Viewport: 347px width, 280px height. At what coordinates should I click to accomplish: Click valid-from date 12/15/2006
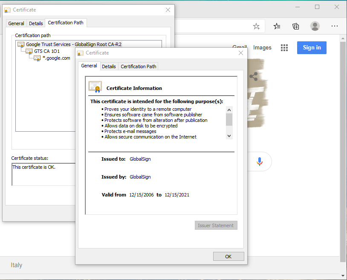point(142,195)
